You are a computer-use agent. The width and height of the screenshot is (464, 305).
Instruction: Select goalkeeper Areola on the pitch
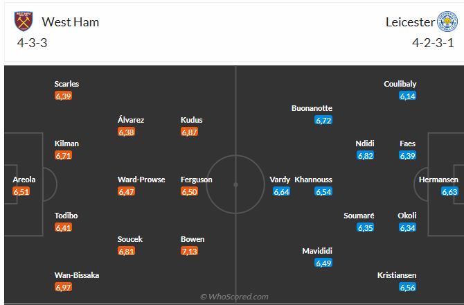pyautogui.click(x=24, y=180)
